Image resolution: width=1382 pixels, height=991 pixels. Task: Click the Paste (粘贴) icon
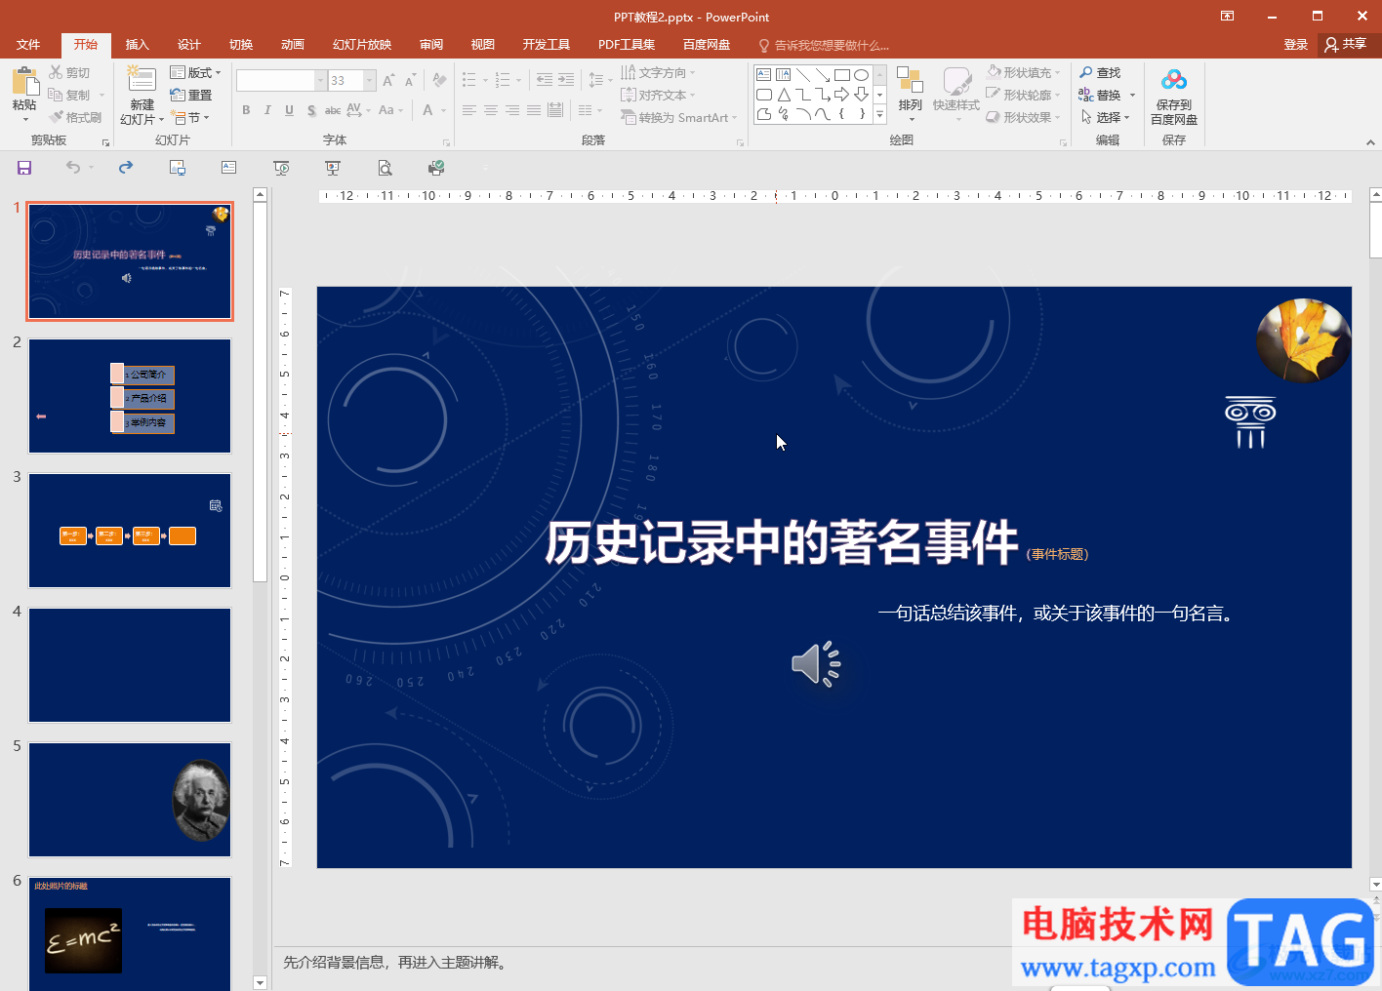pyautogui.click(x=24, y=82)
